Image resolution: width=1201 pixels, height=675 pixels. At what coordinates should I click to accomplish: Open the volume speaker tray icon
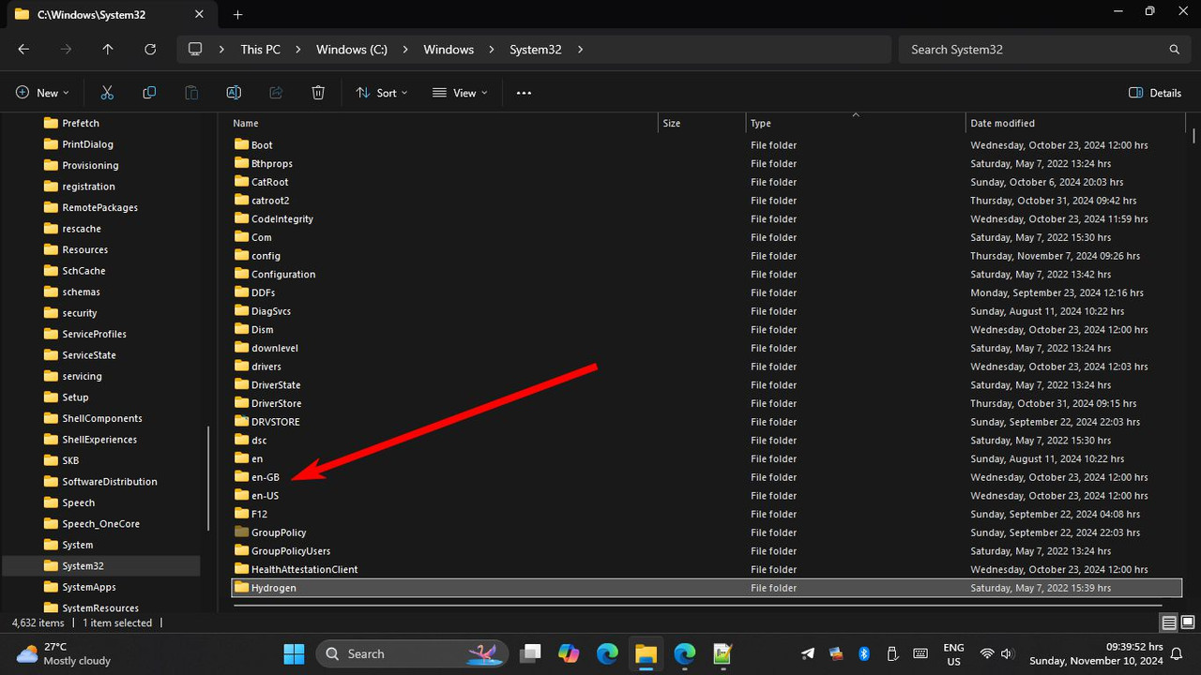click(x=1008, y=653)
